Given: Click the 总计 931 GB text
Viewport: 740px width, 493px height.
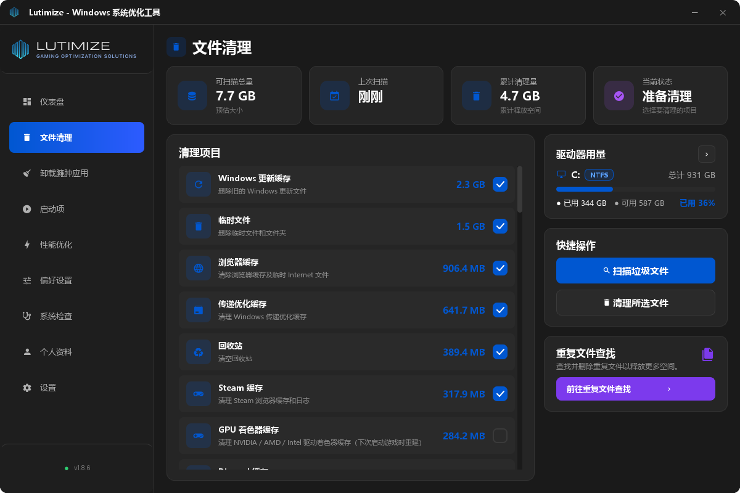Looking at the screenshot, I should (692, 175).
